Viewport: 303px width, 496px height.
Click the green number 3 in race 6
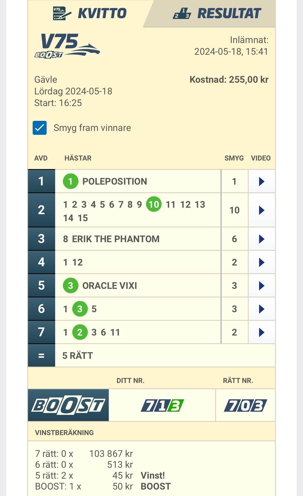click(80, 309)
